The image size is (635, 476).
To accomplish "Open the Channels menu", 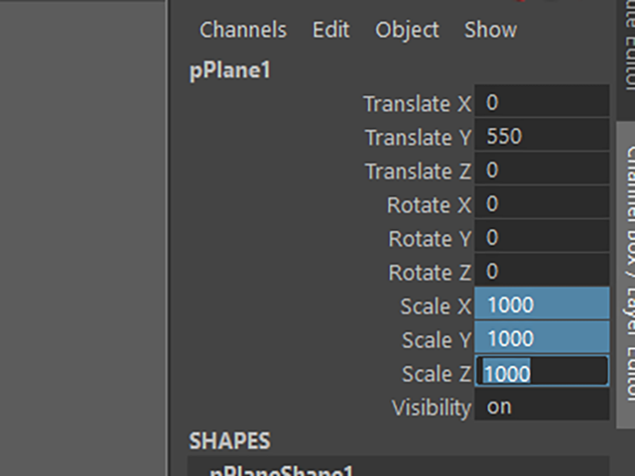I will (x=243, y=30).
